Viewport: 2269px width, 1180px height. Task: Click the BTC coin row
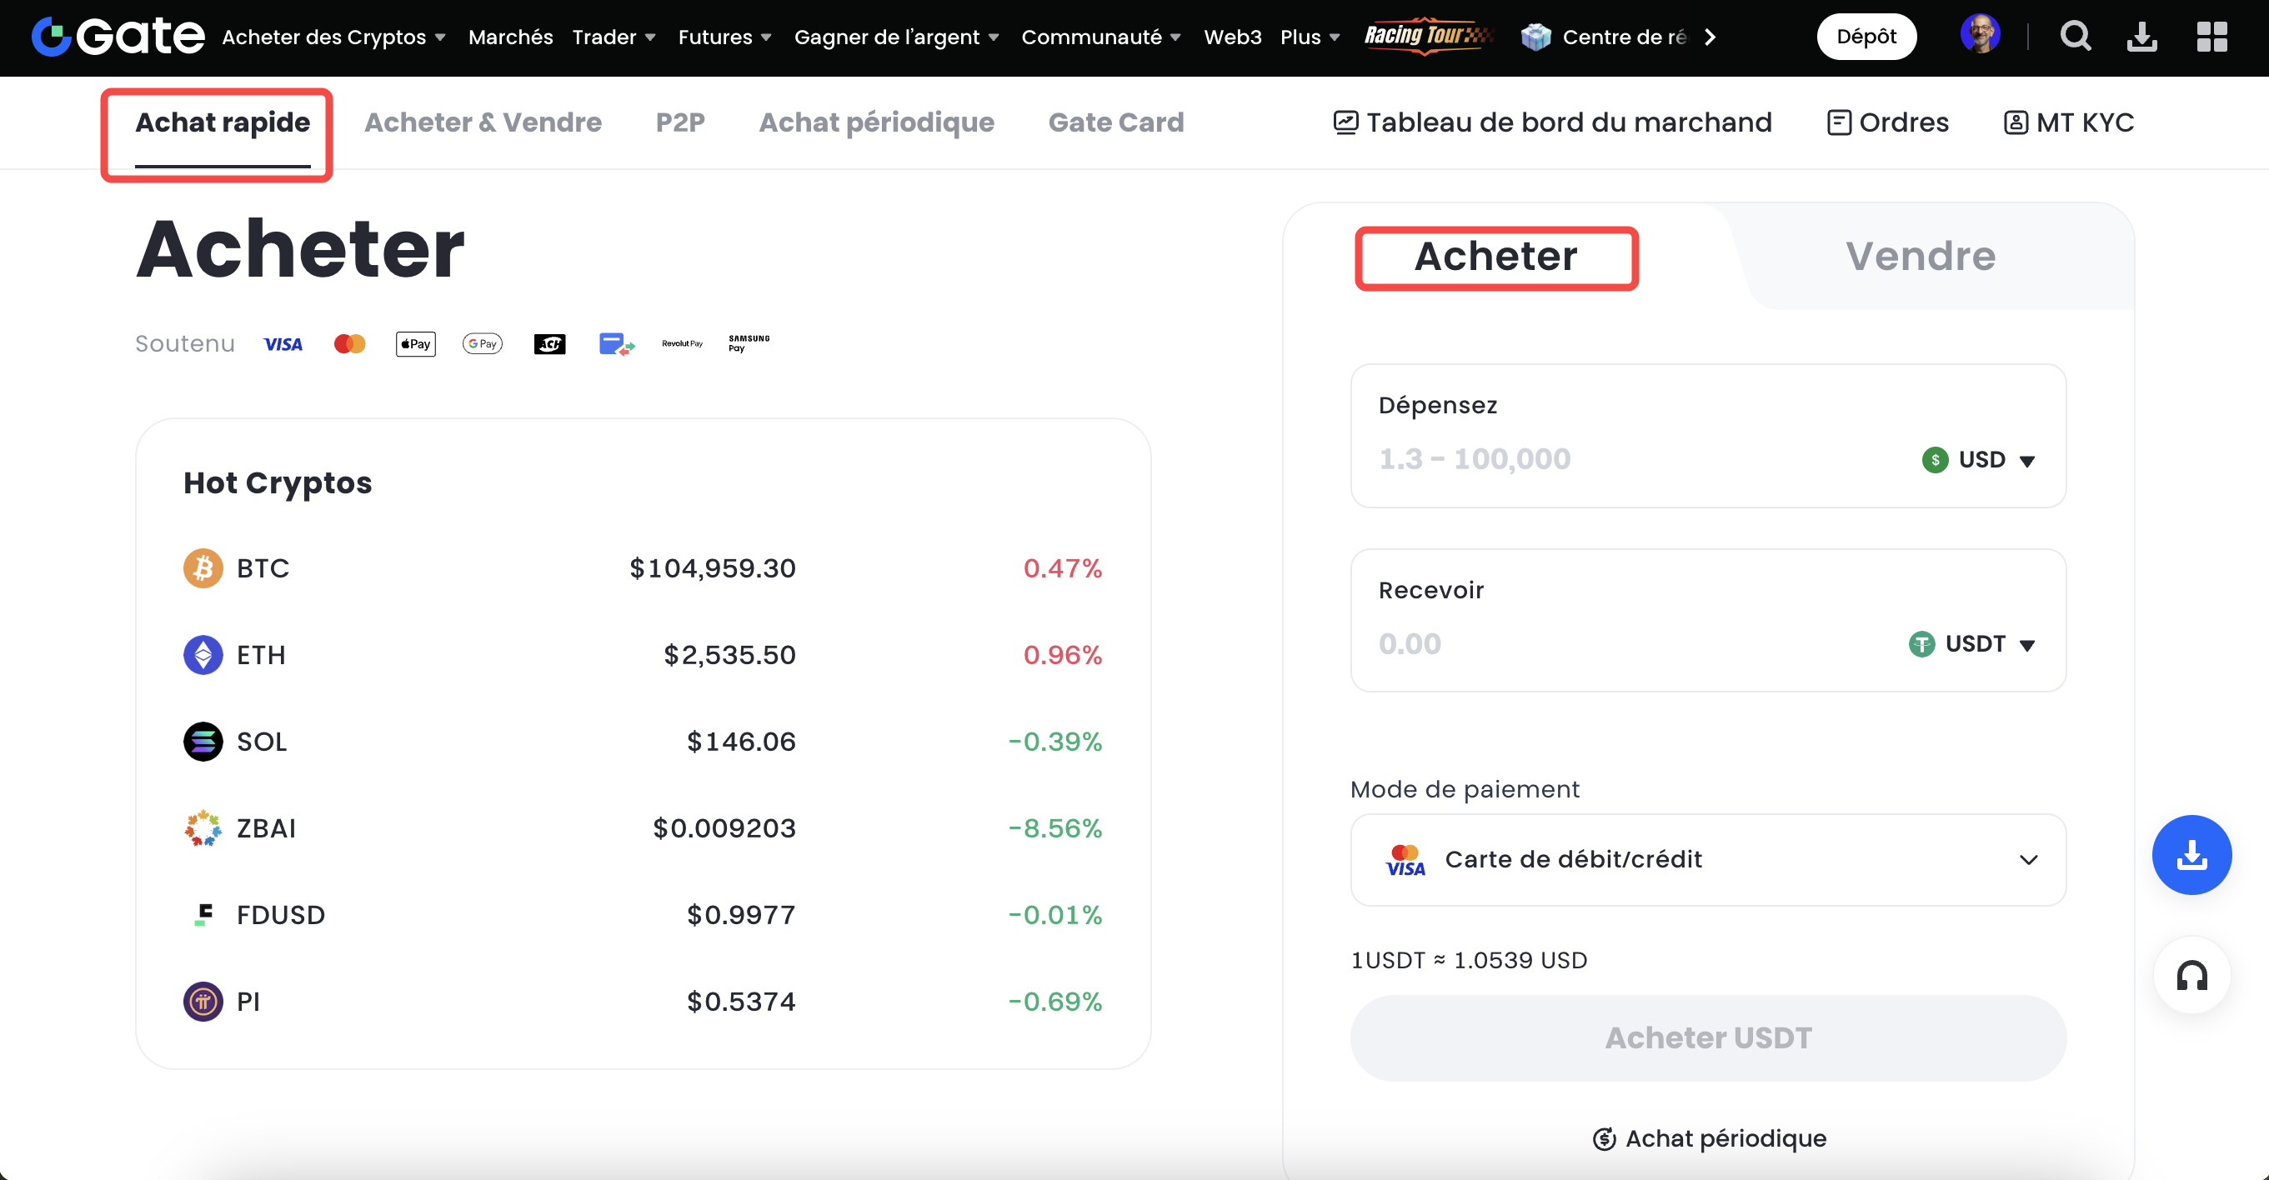coord(642,568)
